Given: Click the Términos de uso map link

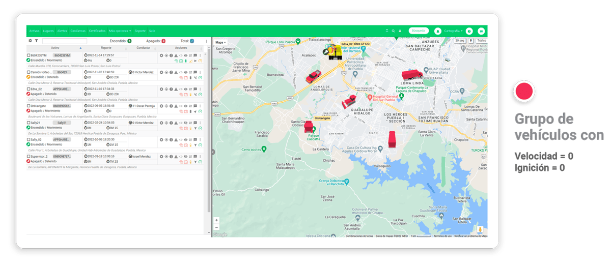Looking at the screenshot, I should (442, 236).
